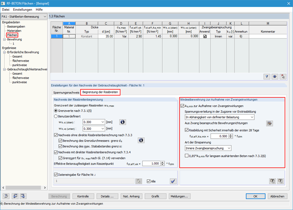
Task: Click the pick-surface icon next to surface number field
Action: click(x=138, y=181)
